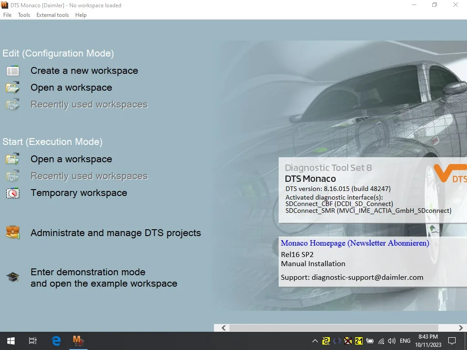Click the Edit (Configuration Mode) heading
Viewport: 467px width, 350px height.
[58, 53]
